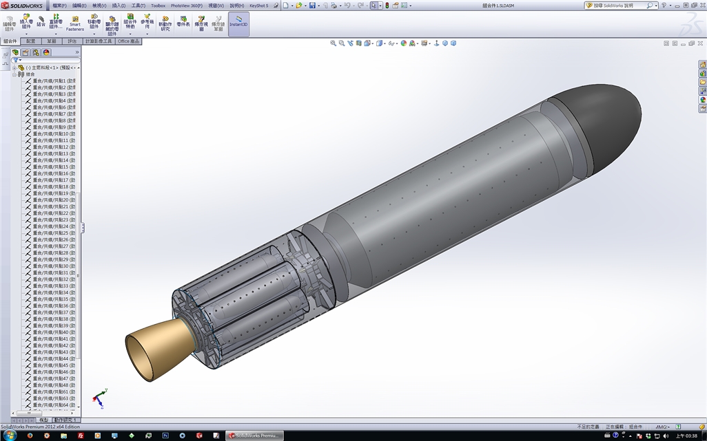
Task: Click the DisplayManager color sphere tab
Action: click(x=46, y=53)
